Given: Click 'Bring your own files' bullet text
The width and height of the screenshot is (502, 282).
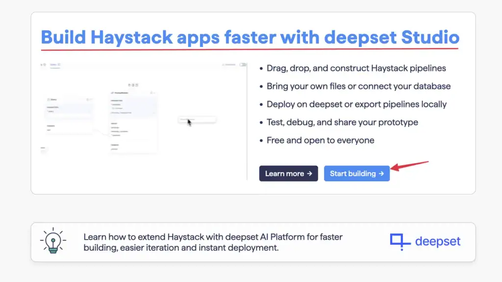Looking at the screenshot, I should click(x=358, y=86).
